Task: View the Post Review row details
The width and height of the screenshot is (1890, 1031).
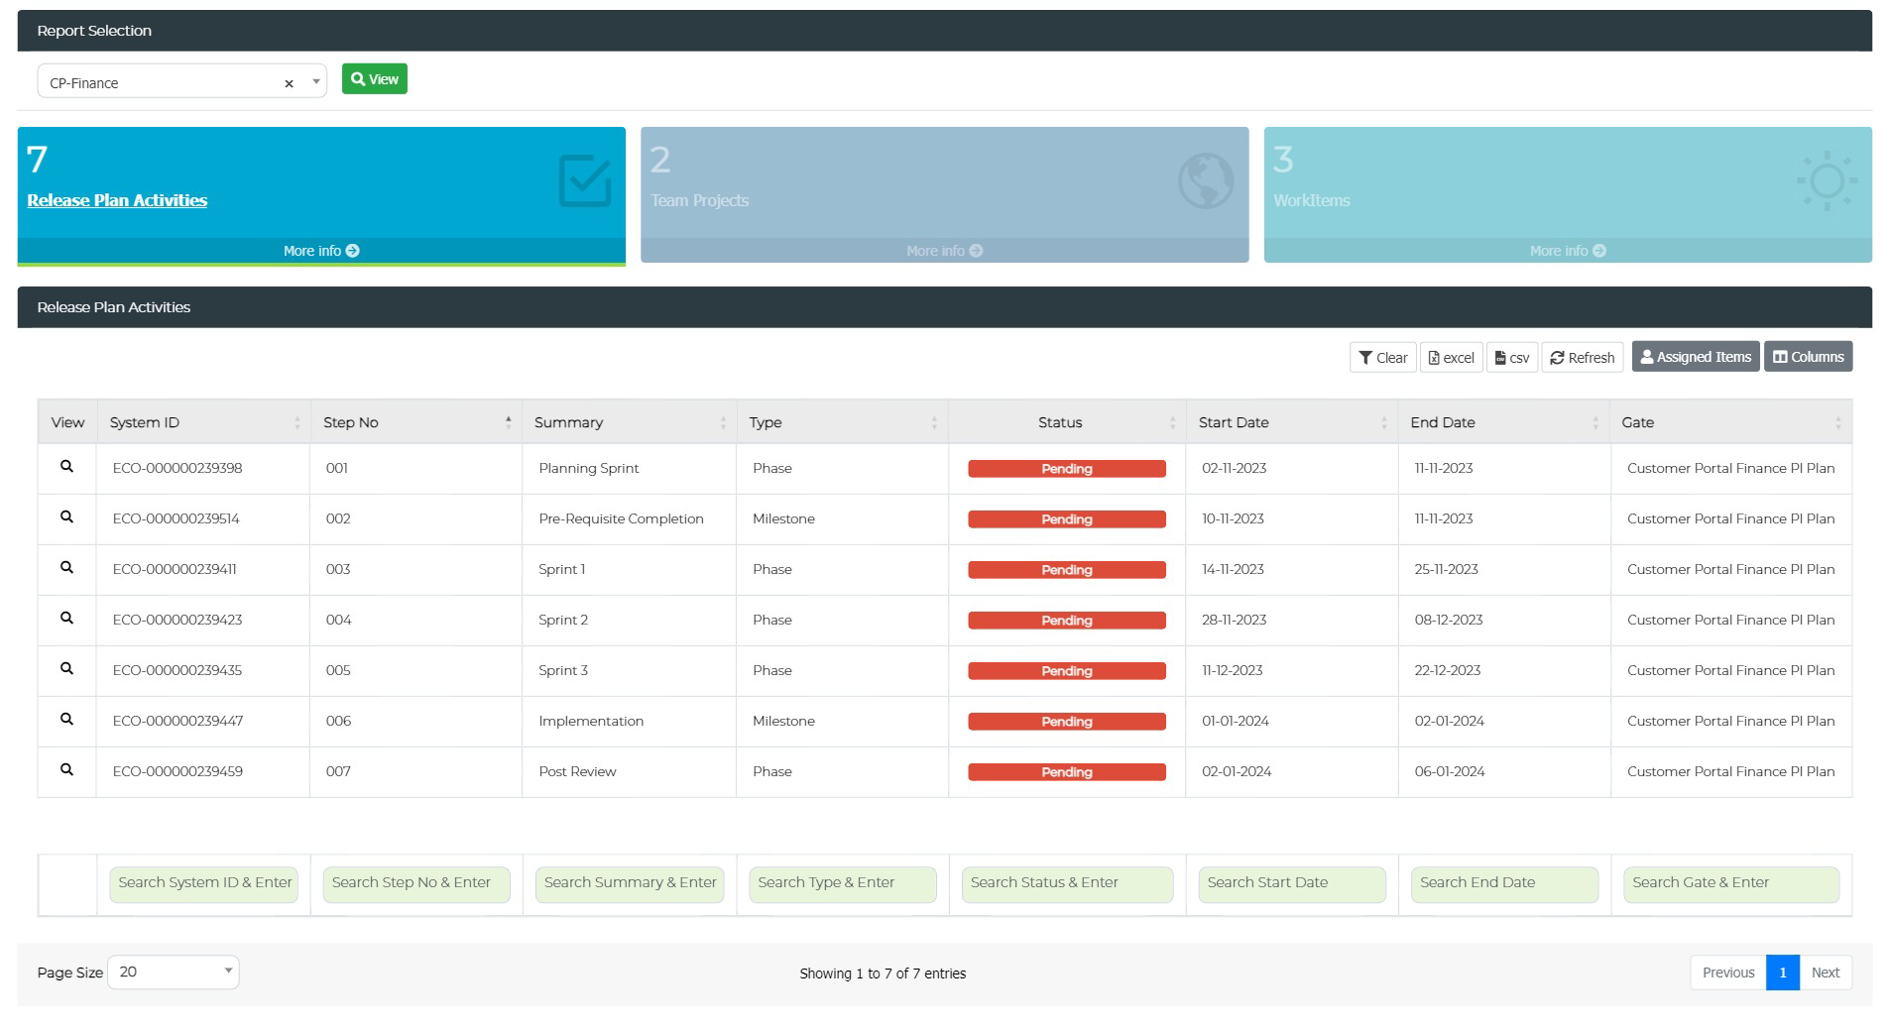Action: coord(66,769)
